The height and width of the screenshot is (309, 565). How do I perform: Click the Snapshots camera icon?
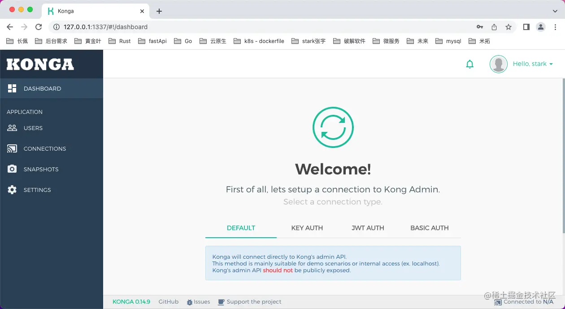coord(12,169)
